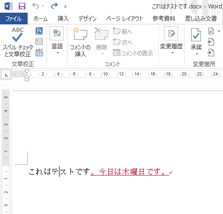Run スペル チェックと文章校正 spell check
Viewport: 223px width, 214px height.
[x=18, y=42]
